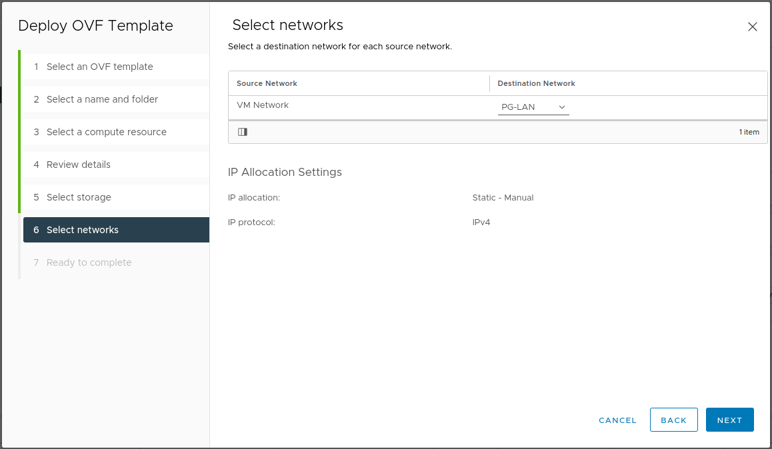Click the divider between the column headers
This screenshot has height=449, width=772.
[489, 83]
